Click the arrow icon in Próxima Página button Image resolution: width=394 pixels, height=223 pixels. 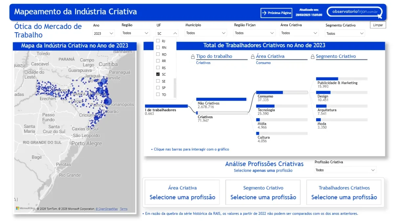click(x=264, y=13)
